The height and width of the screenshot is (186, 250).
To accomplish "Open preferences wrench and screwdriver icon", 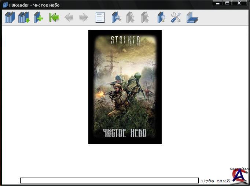I will 176,17.
